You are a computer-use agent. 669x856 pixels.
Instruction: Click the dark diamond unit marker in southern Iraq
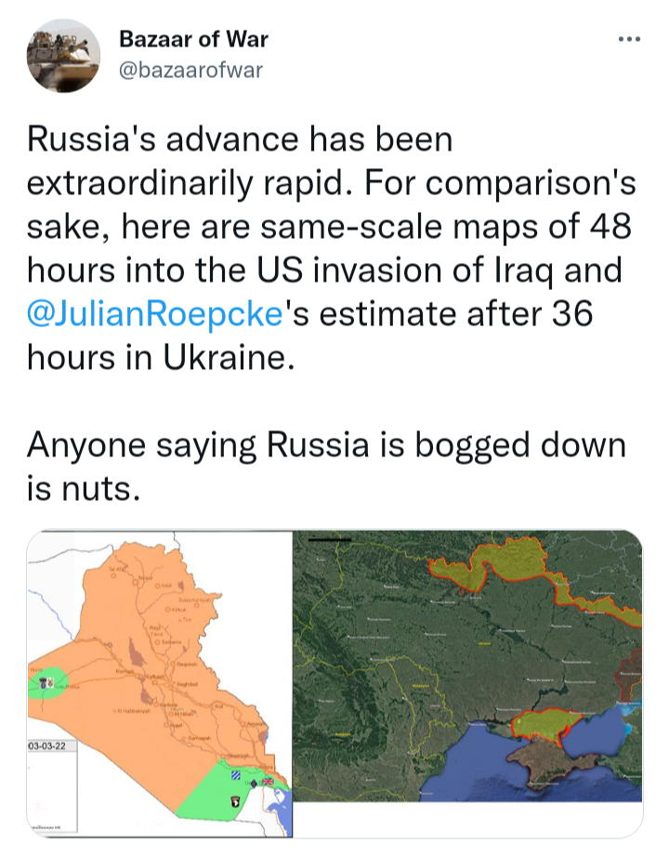coord(255,783)
